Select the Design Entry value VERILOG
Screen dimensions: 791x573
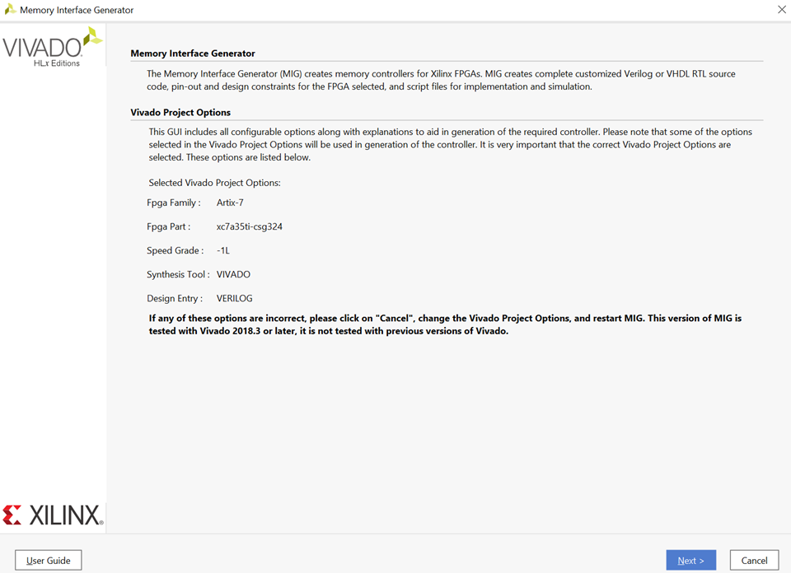click(x=235, y=298)
